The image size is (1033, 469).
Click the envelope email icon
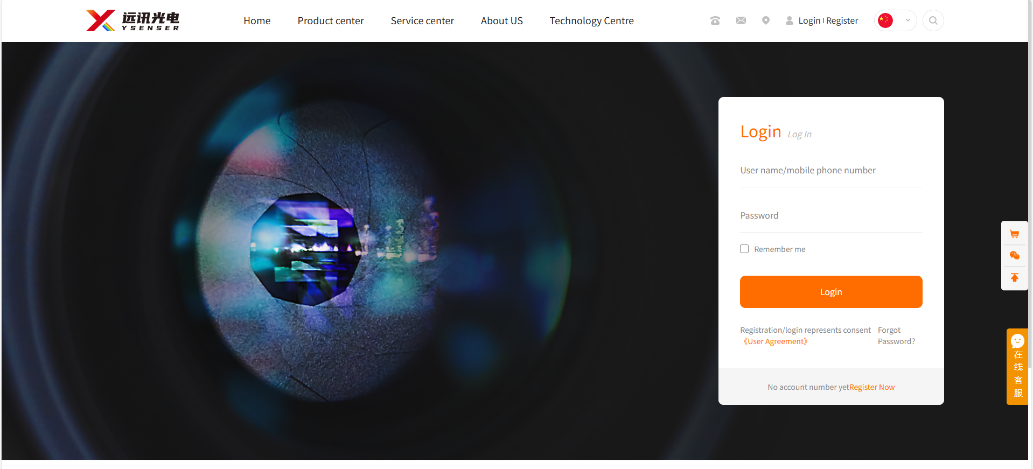(741, 20)
